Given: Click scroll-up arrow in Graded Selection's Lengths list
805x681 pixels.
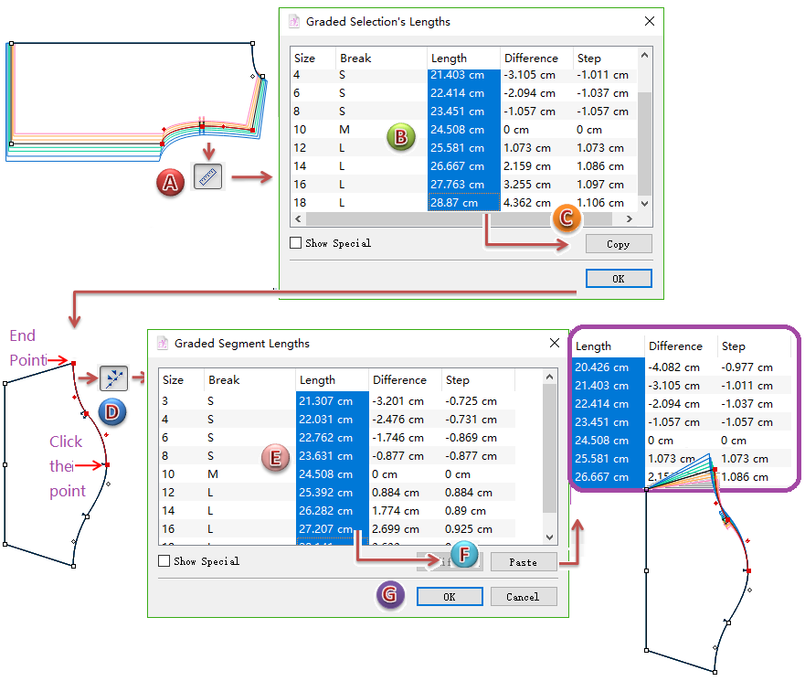Looking at the screenshot, I should pos(644,58).
